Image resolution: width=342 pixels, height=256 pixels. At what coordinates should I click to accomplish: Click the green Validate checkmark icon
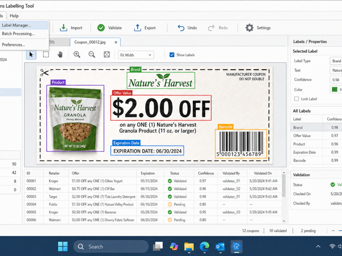click(101, 28)
